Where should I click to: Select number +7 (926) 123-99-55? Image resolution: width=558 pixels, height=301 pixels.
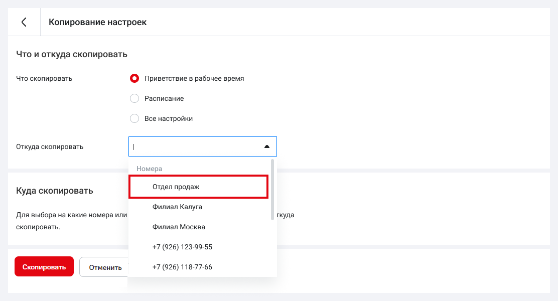point(182,247)
